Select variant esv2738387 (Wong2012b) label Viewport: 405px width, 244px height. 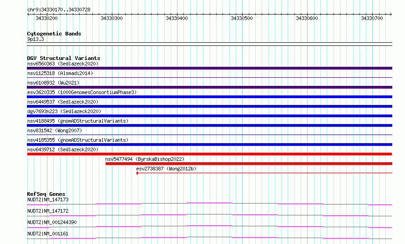(x=167, y=169)
